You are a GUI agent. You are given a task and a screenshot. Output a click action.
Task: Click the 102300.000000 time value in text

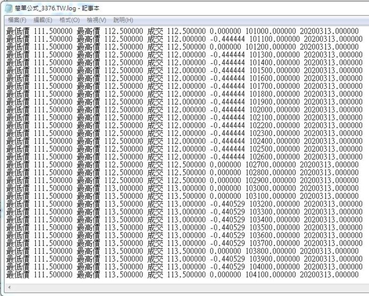(x=274, y=133)
